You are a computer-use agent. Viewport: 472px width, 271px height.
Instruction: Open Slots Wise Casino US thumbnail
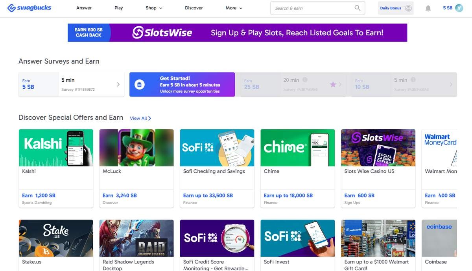point(378,148)
